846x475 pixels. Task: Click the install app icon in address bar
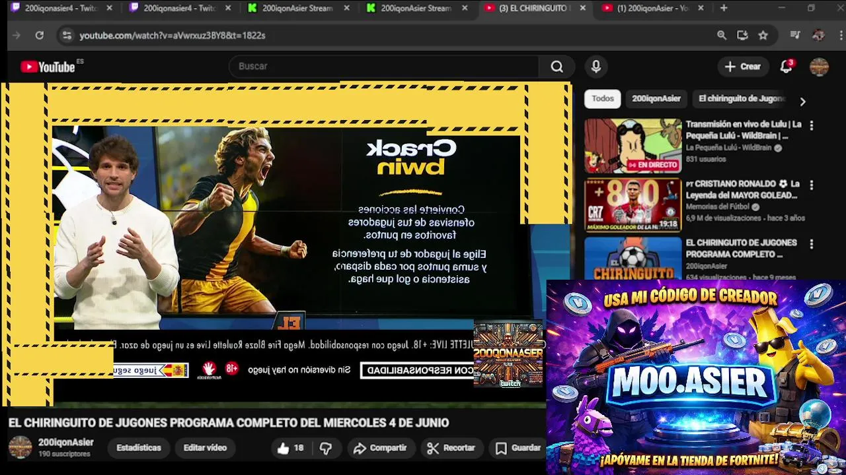742,36
